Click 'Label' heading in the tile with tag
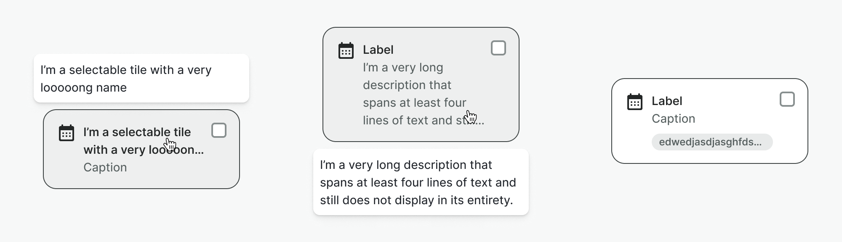 667,101
